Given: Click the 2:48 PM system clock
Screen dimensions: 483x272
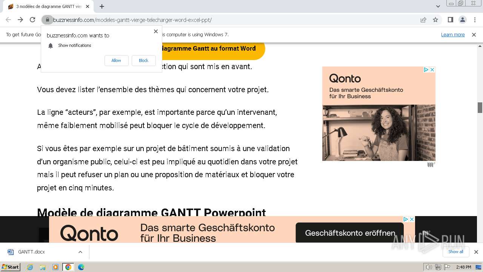Looking at the screenshot, I should [x=463, y=267].
